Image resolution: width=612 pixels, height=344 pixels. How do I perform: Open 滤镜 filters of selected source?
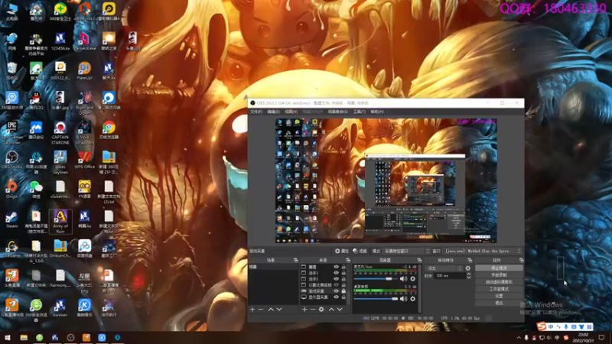coord(360,252)
